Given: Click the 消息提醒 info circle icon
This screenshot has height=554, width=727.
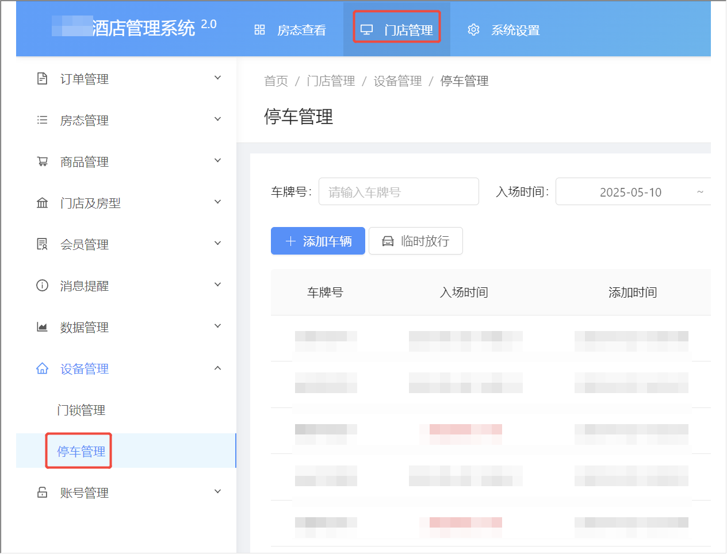Looking at the screenshot, I should point(42,286).
